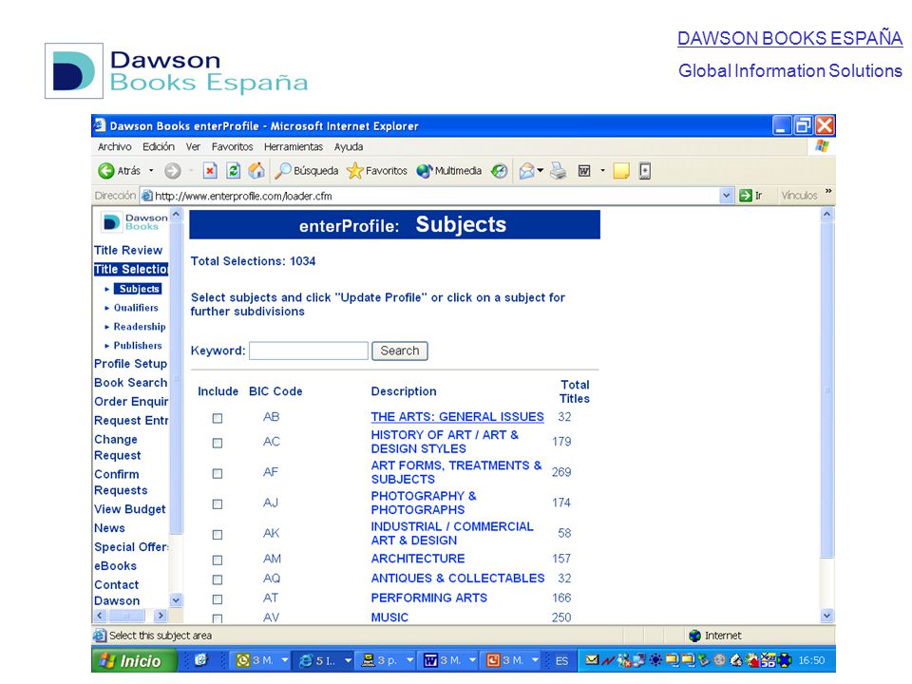Screen dimensions: 912x684
Task: Check the AM Architecture box
Action: tap(218, 560)
